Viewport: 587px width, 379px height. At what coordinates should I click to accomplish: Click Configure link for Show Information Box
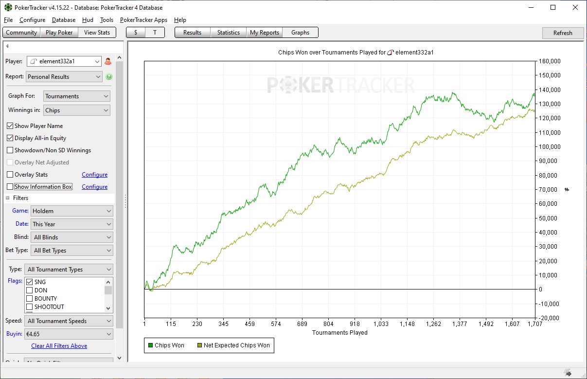point(95,187)
